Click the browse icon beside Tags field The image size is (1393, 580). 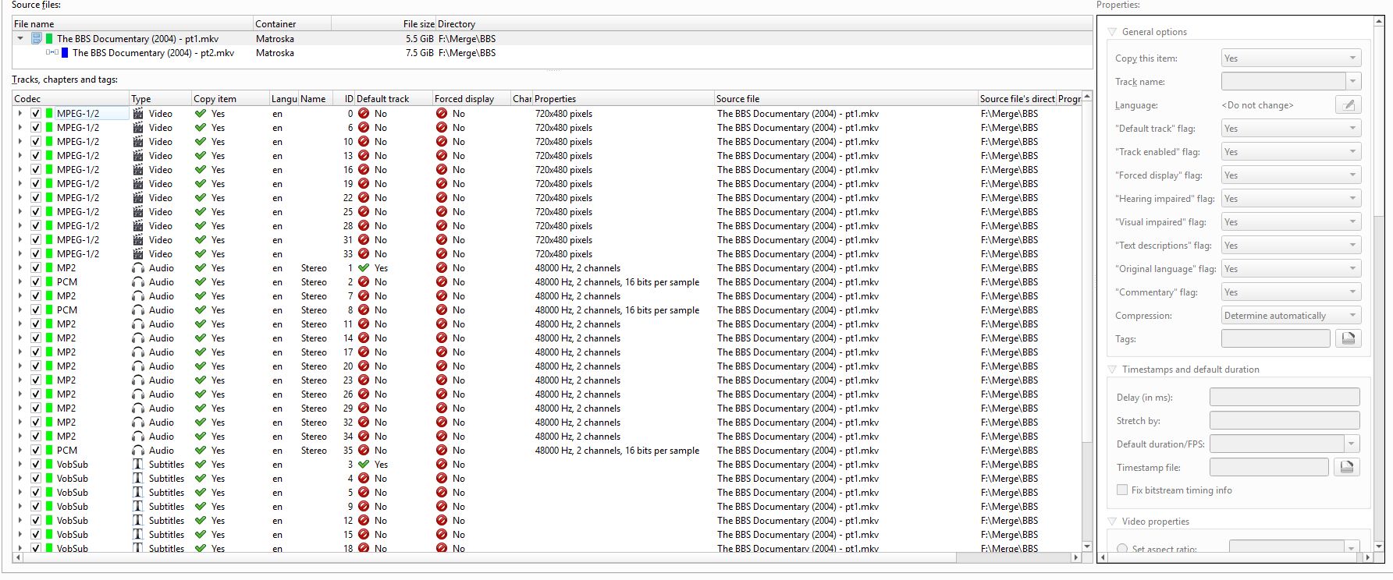[1348, 338]
